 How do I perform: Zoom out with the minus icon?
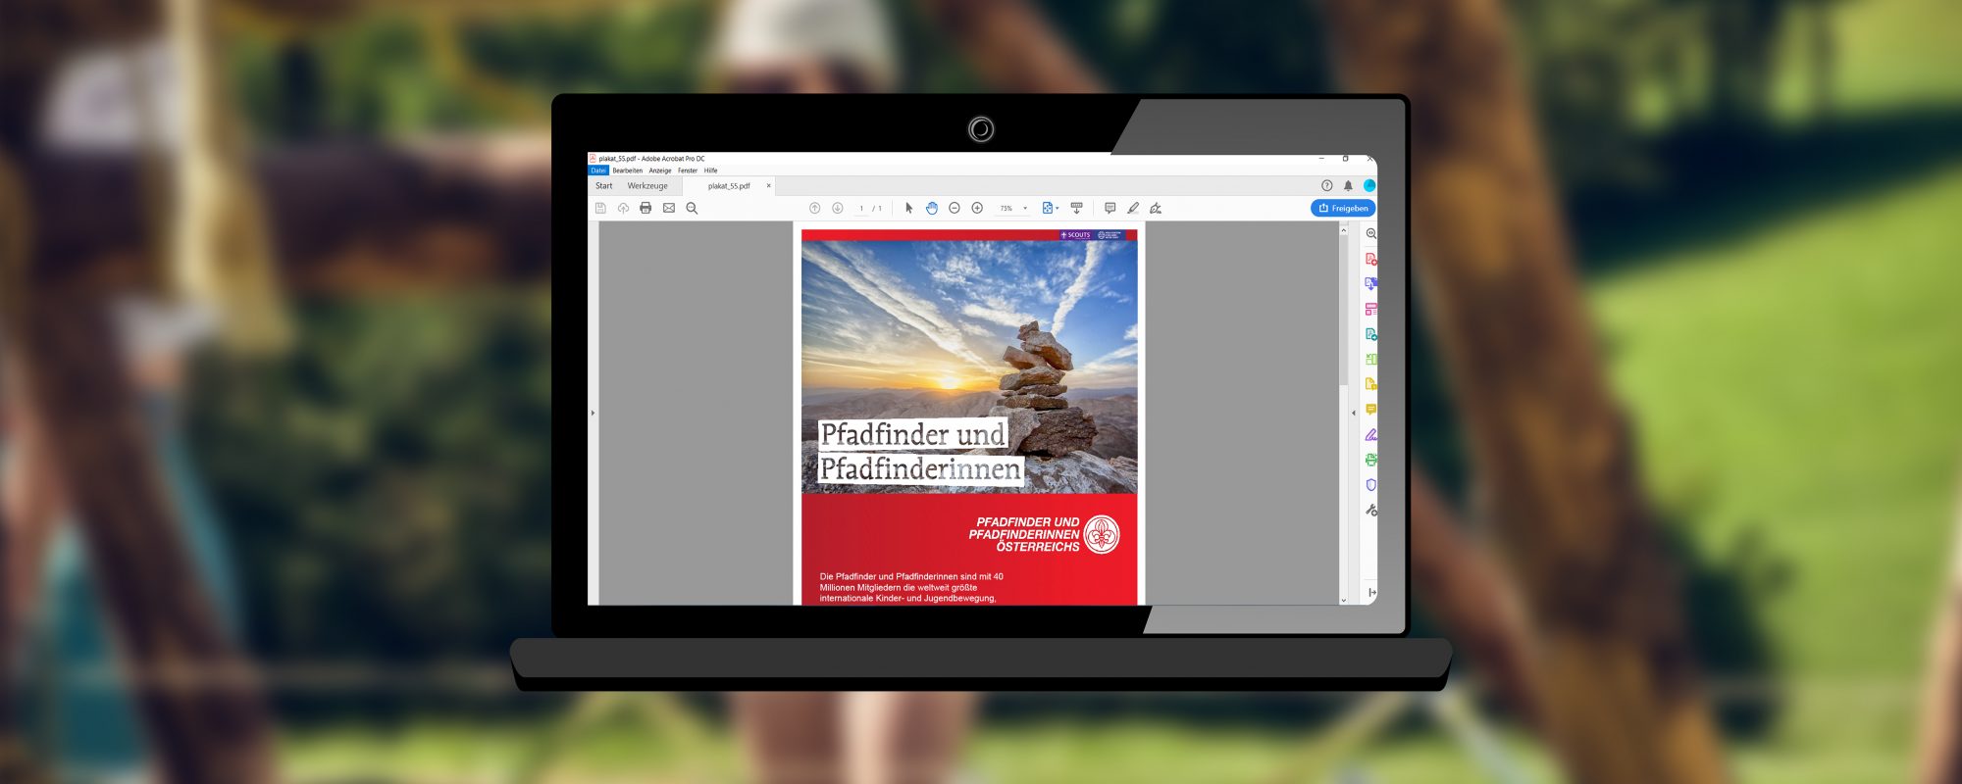(x=955, y=208)
